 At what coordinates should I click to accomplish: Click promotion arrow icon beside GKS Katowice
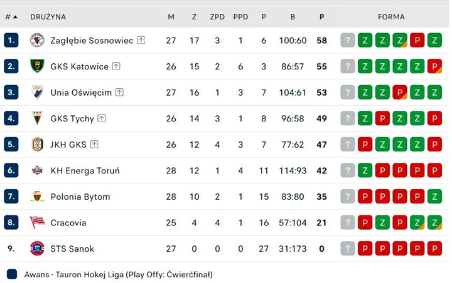coord(116,66)
